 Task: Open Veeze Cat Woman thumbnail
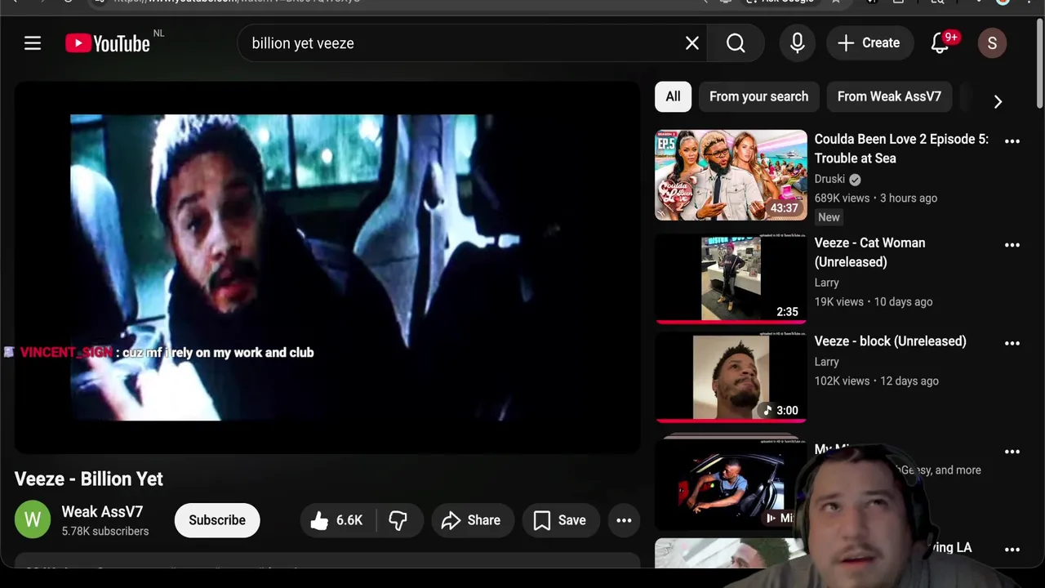click(731, 278)
